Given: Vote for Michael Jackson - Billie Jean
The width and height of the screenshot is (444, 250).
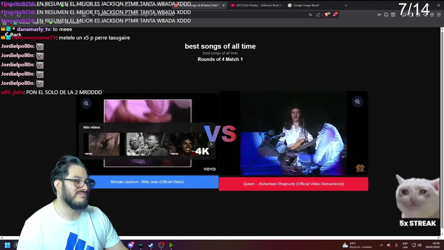Looking at the screenshot, I should pos(147,182).
